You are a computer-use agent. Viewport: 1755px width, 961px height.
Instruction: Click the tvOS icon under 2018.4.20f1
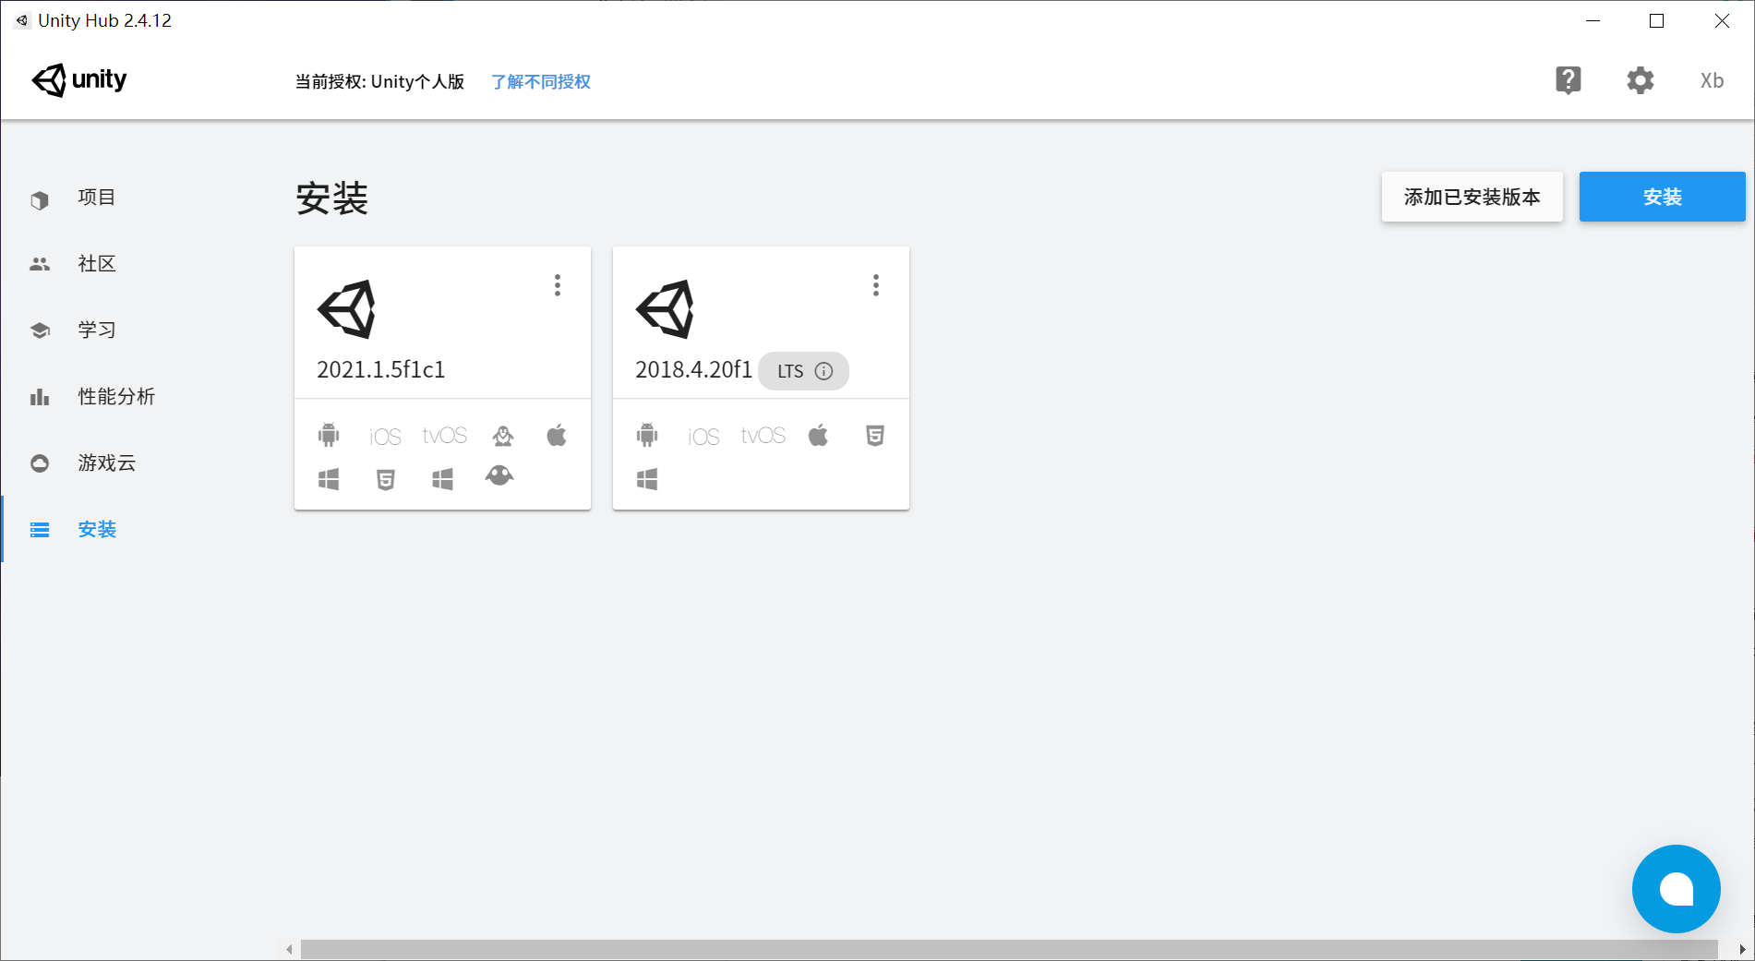(x=763, y=435)
